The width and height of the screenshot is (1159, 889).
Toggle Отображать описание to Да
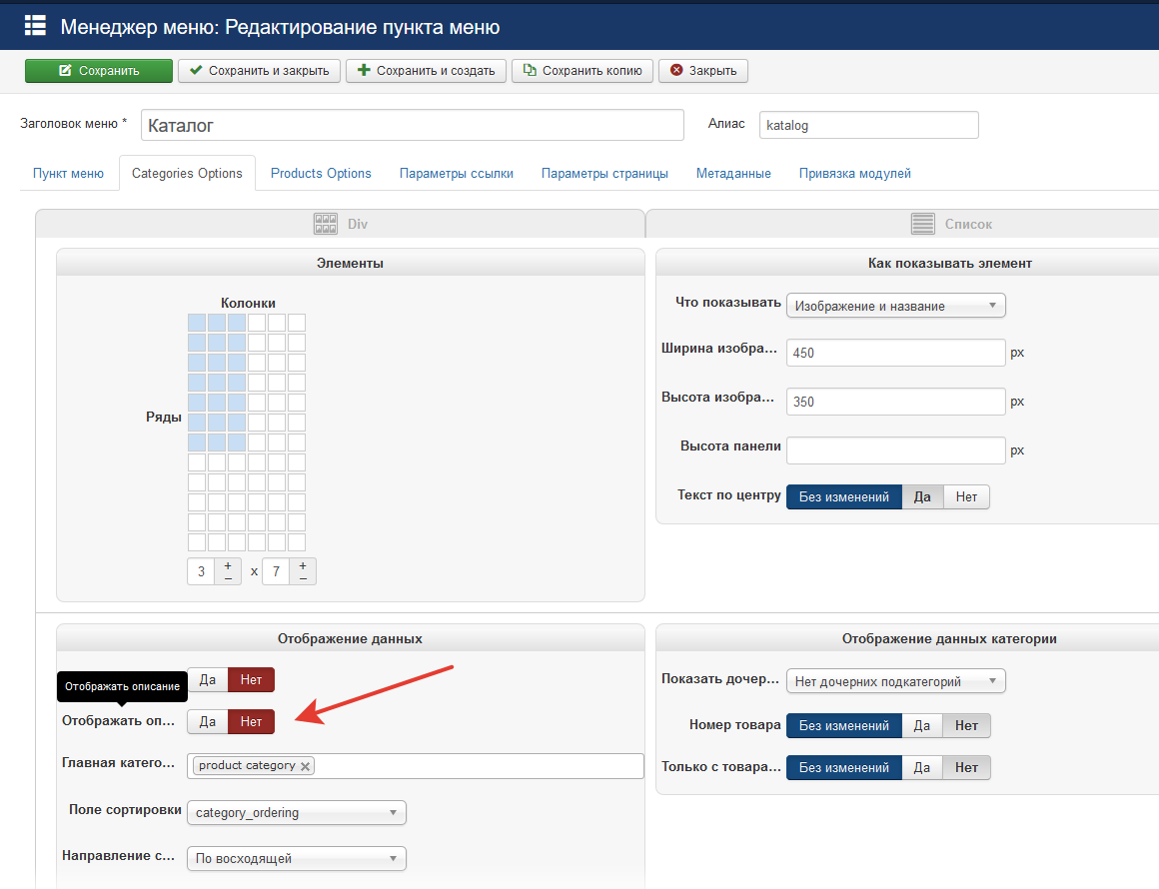tap(208, 721)
